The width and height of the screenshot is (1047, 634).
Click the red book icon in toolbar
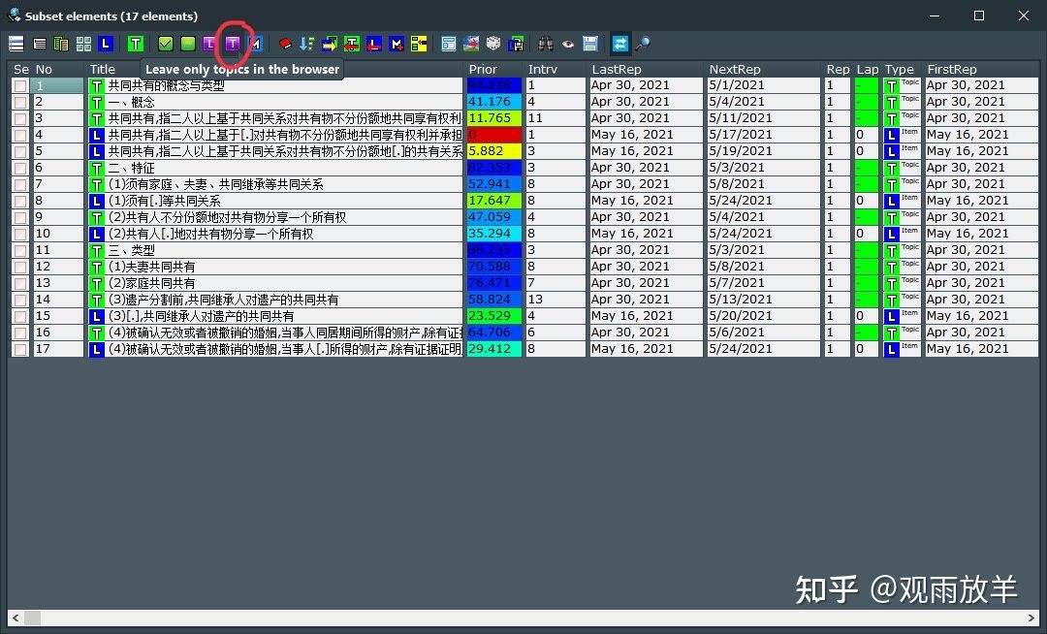point(285,44)
